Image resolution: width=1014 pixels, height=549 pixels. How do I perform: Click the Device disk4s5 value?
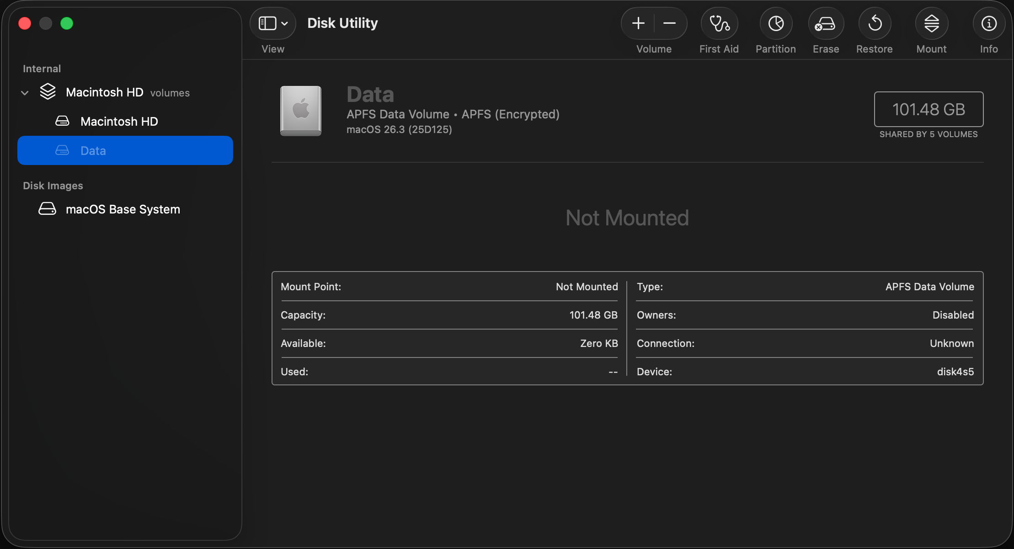(955, 372)
